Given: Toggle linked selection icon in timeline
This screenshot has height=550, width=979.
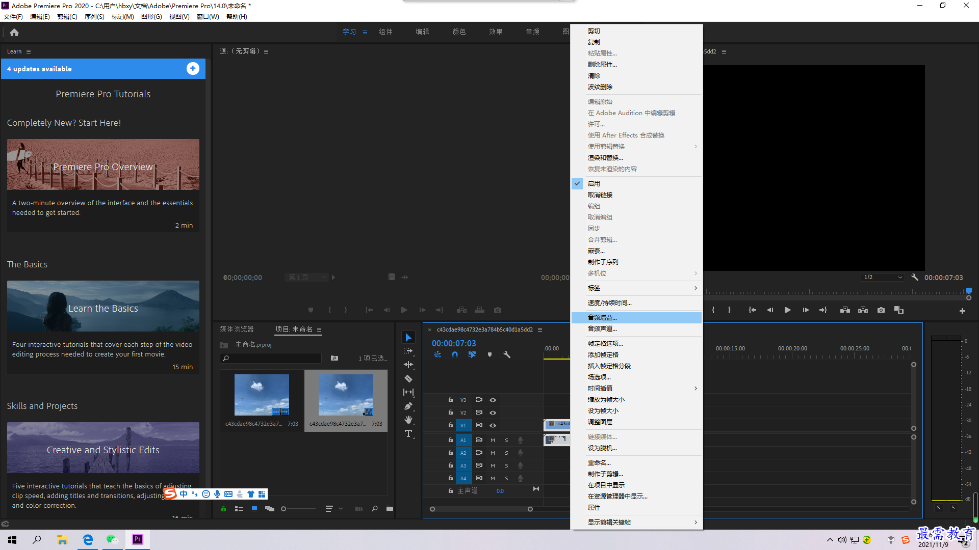Looking at the screenshot, I should [472, 354].
